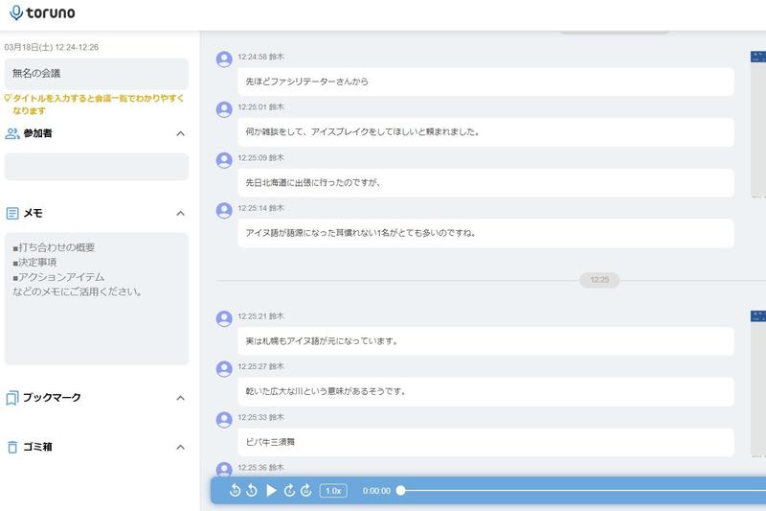The height and width of the screenshot is (511, 766).
Task: Open the screen capture thumbnail beside 12:25:21
Action: tap(758, 383)
